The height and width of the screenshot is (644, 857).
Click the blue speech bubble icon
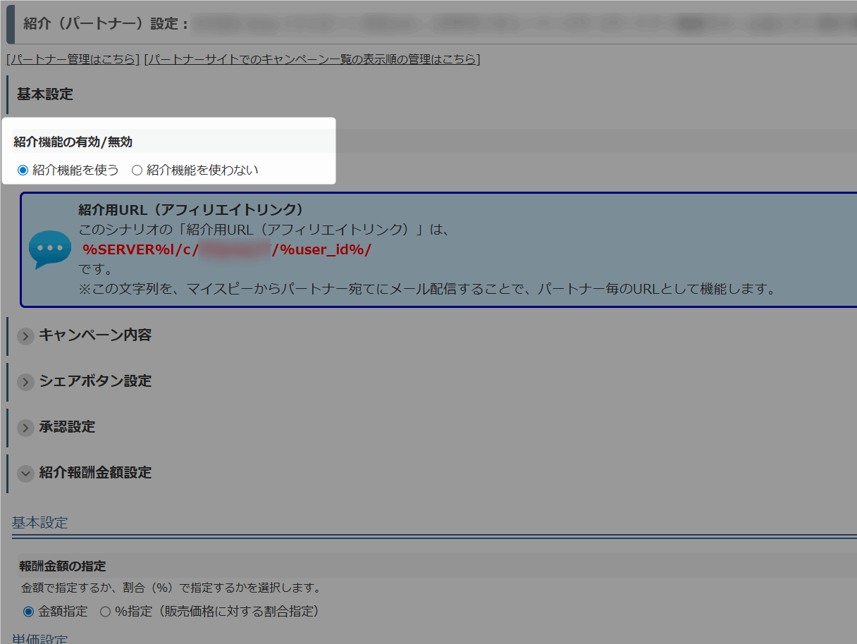tap(49, 249)
